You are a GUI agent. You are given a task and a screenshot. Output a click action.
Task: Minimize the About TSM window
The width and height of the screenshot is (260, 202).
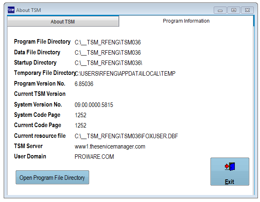coord(220,10)
